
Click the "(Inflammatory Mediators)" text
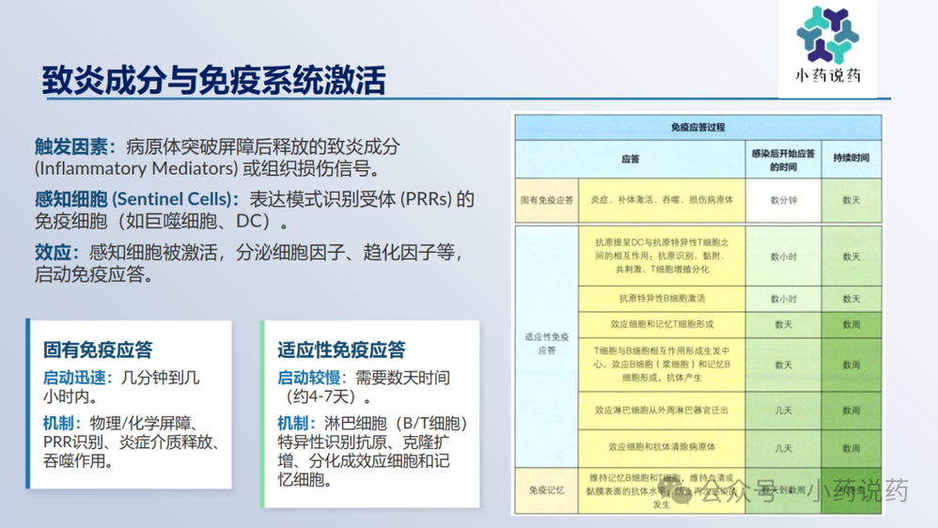[x=136, y=168]
